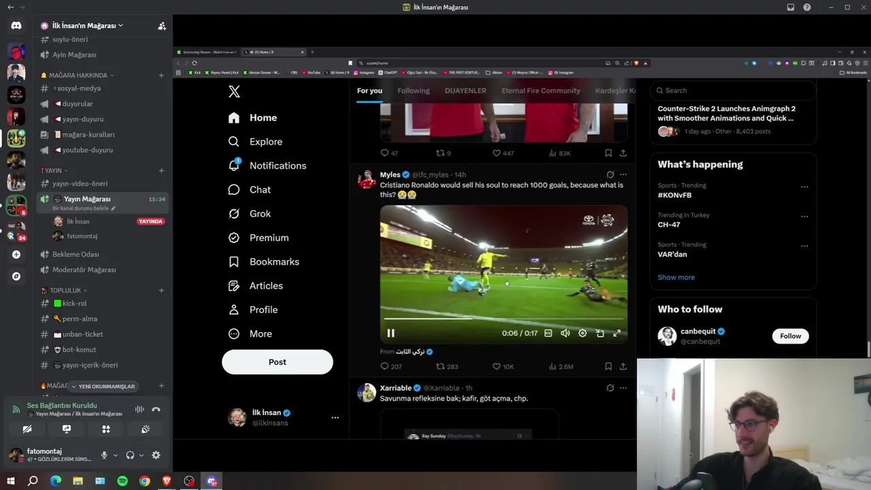Open duyurular channel
Image resolution: width=871 pixels, height=490 pixels.
pyautogui.click(x=77, y=104)
